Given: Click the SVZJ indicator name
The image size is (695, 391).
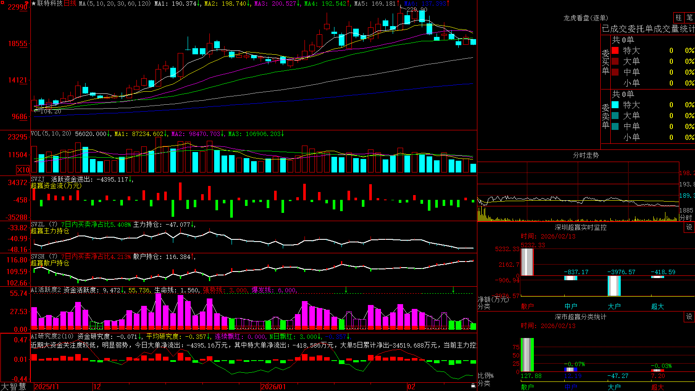Looking at the screenshot, I should click(38, 179).
